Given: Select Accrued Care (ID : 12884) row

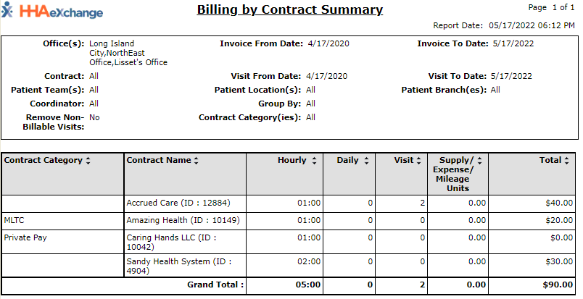Looking at the screenshot, I should [x=178, y=203].
